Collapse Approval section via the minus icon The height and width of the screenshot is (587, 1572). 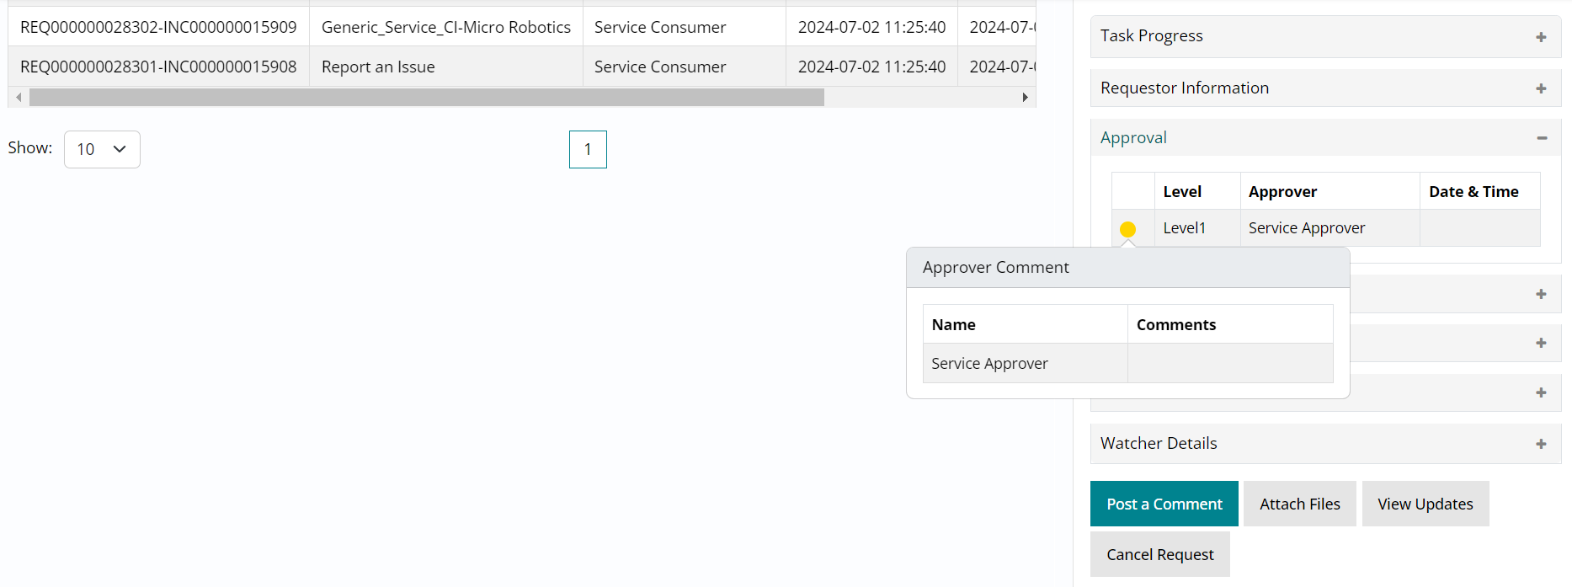pos(1541,138)
